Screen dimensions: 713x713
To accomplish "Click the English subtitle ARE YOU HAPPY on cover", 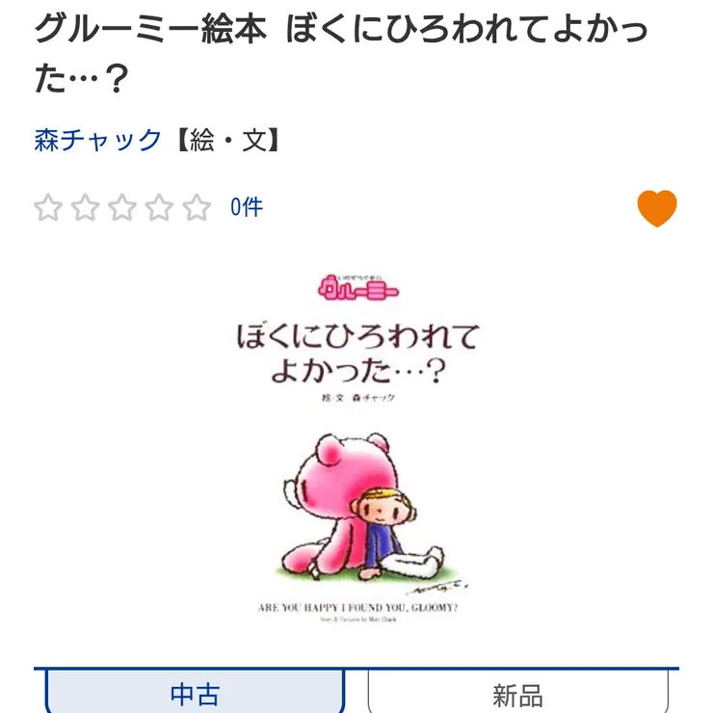I will click(x=357, y=608).
